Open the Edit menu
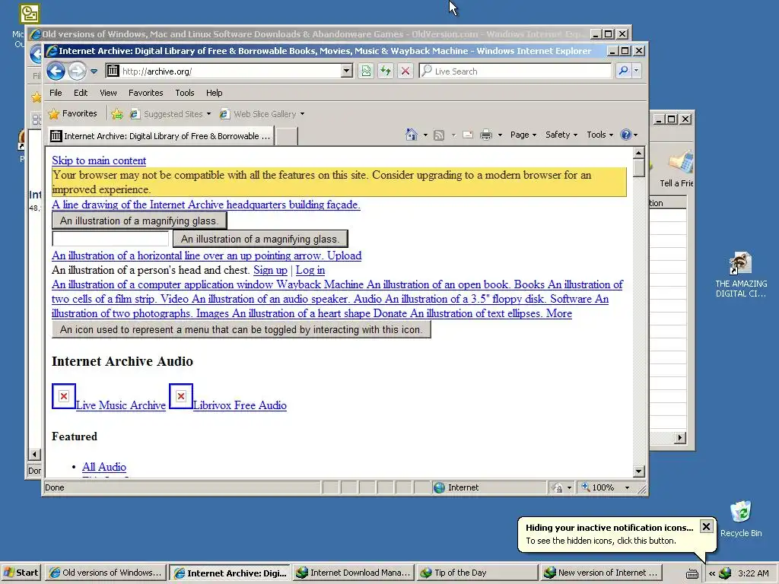The image size is (779, 584). pos(81,93)
